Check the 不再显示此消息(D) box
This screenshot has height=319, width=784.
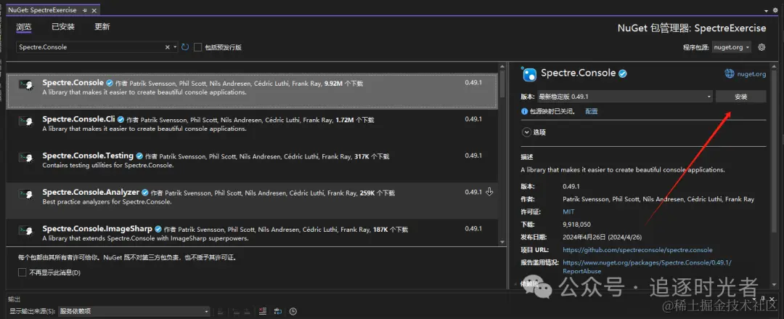tap(22, 272)
